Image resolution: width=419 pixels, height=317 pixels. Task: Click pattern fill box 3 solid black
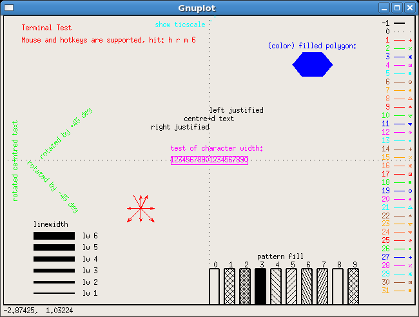pos(260,287)
